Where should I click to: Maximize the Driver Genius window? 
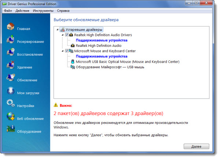[196, 3]
